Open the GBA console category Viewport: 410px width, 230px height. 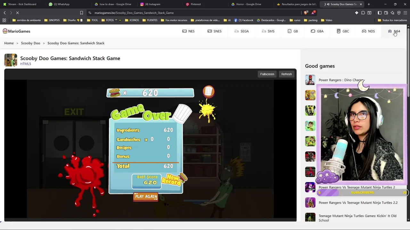(317, 31)
